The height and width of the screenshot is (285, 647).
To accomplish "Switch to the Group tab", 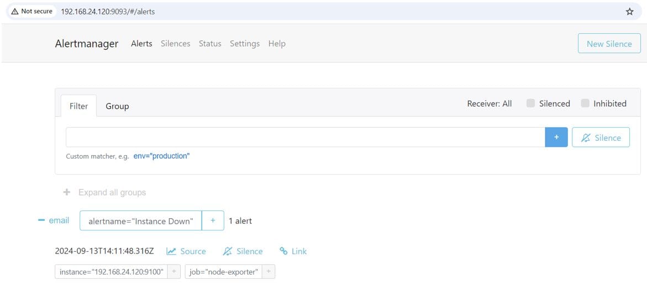I will pyautogui.click(x=117, y=106).
